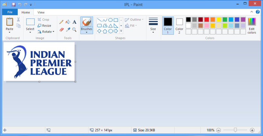
Task: Choose the Polygon shape
Action: coord(105,26)
